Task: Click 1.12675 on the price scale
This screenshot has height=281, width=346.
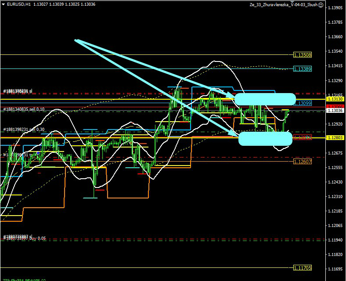Action: pyautogui.click(x=335, y=153)
